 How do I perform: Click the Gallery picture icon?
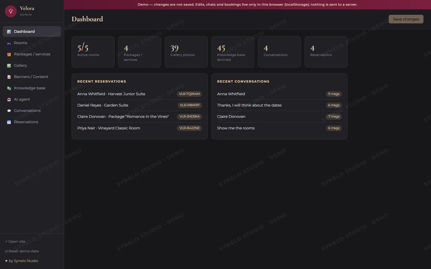click(9, 65)
